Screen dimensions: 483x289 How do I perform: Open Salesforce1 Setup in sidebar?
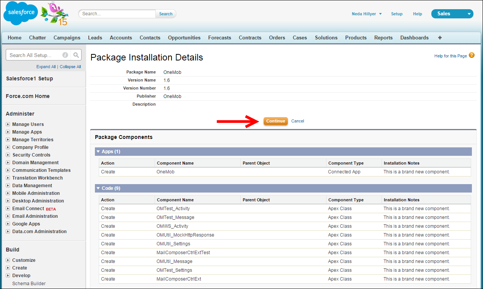(x=29, y=78)
